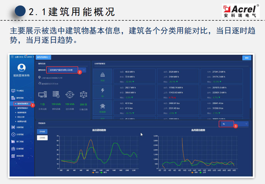
Task: Click the 200 只 metering points value
Action: pos(83,105)
